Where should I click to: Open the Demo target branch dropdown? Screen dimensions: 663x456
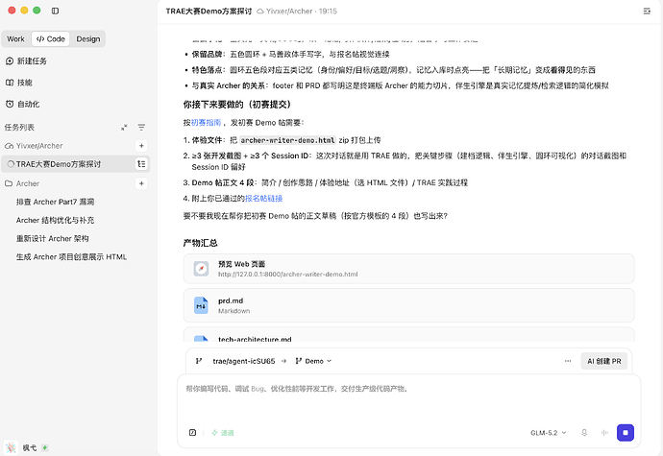313,361
